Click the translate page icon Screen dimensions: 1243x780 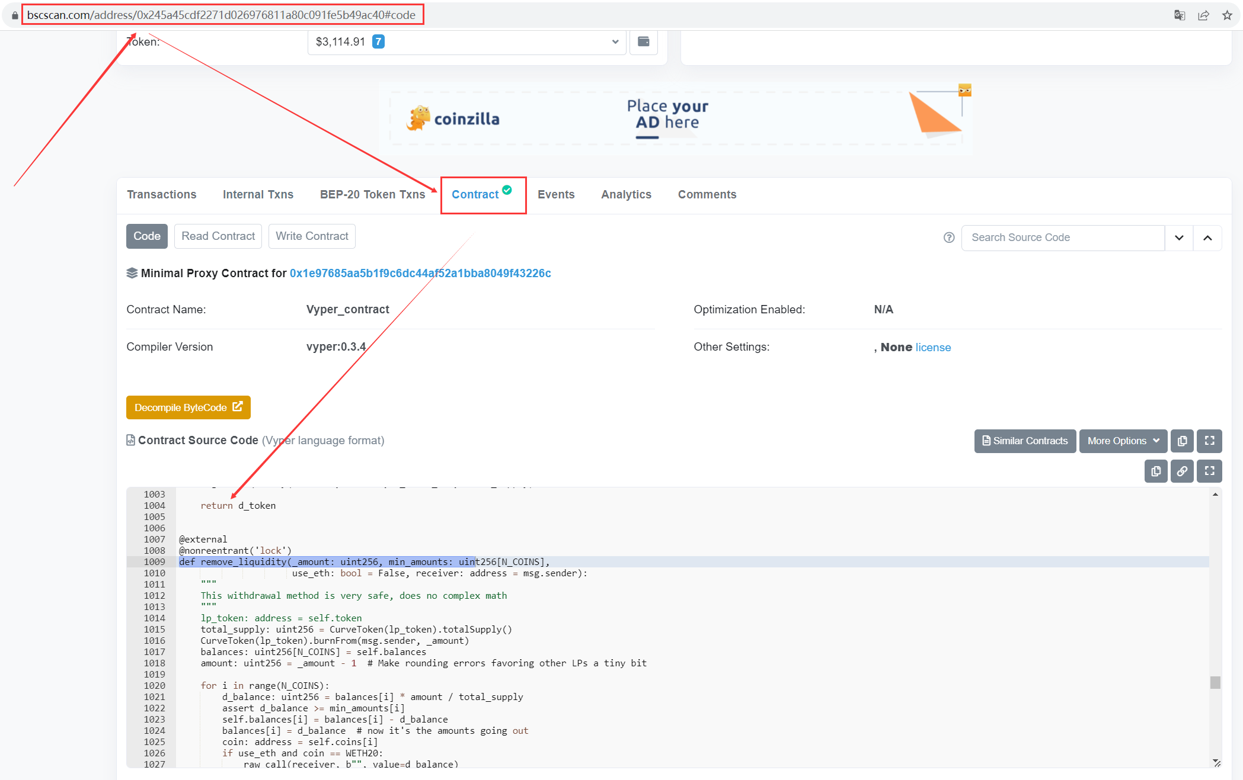[1180, 15]
